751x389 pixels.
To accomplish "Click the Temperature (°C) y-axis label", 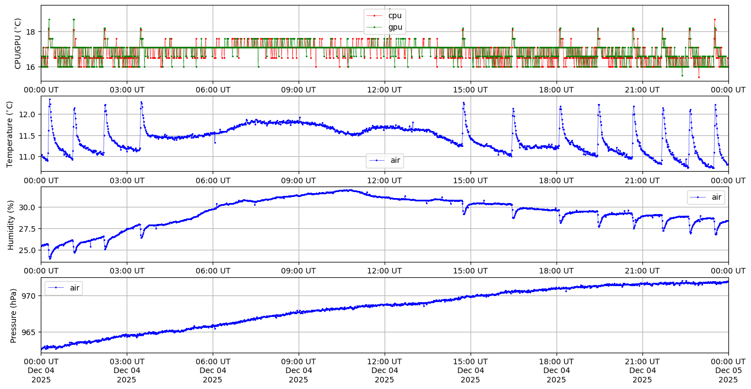I will [9, 134].
